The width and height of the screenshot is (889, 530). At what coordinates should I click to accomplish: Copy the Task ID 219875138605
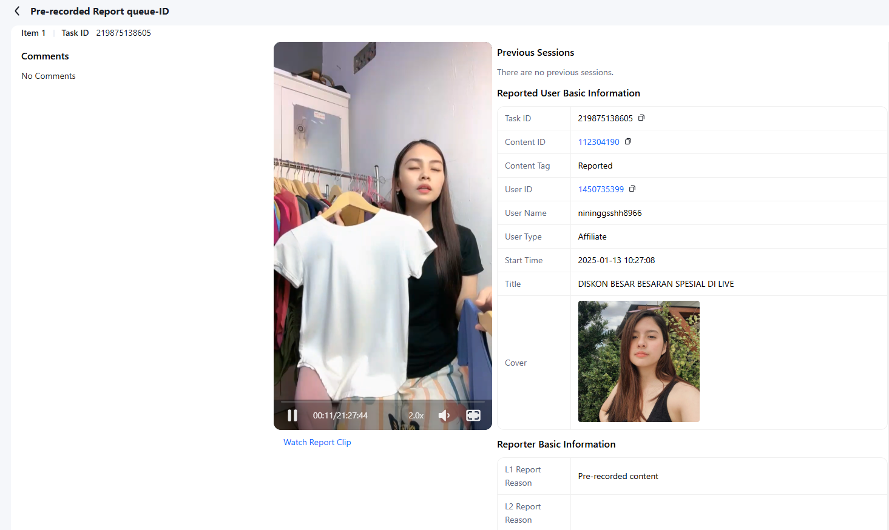641,118
